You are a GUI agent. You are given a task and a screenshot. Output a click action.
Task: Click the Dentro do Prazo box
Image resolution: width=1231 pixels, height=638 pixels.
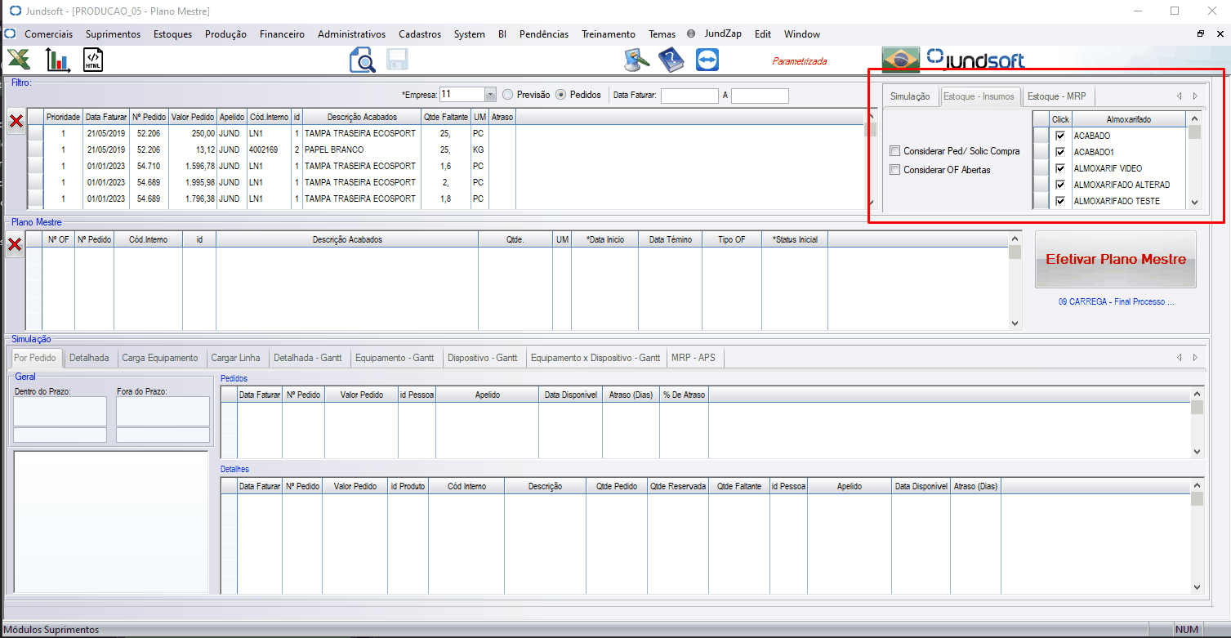pyautogui.click(x=60, y=412)
